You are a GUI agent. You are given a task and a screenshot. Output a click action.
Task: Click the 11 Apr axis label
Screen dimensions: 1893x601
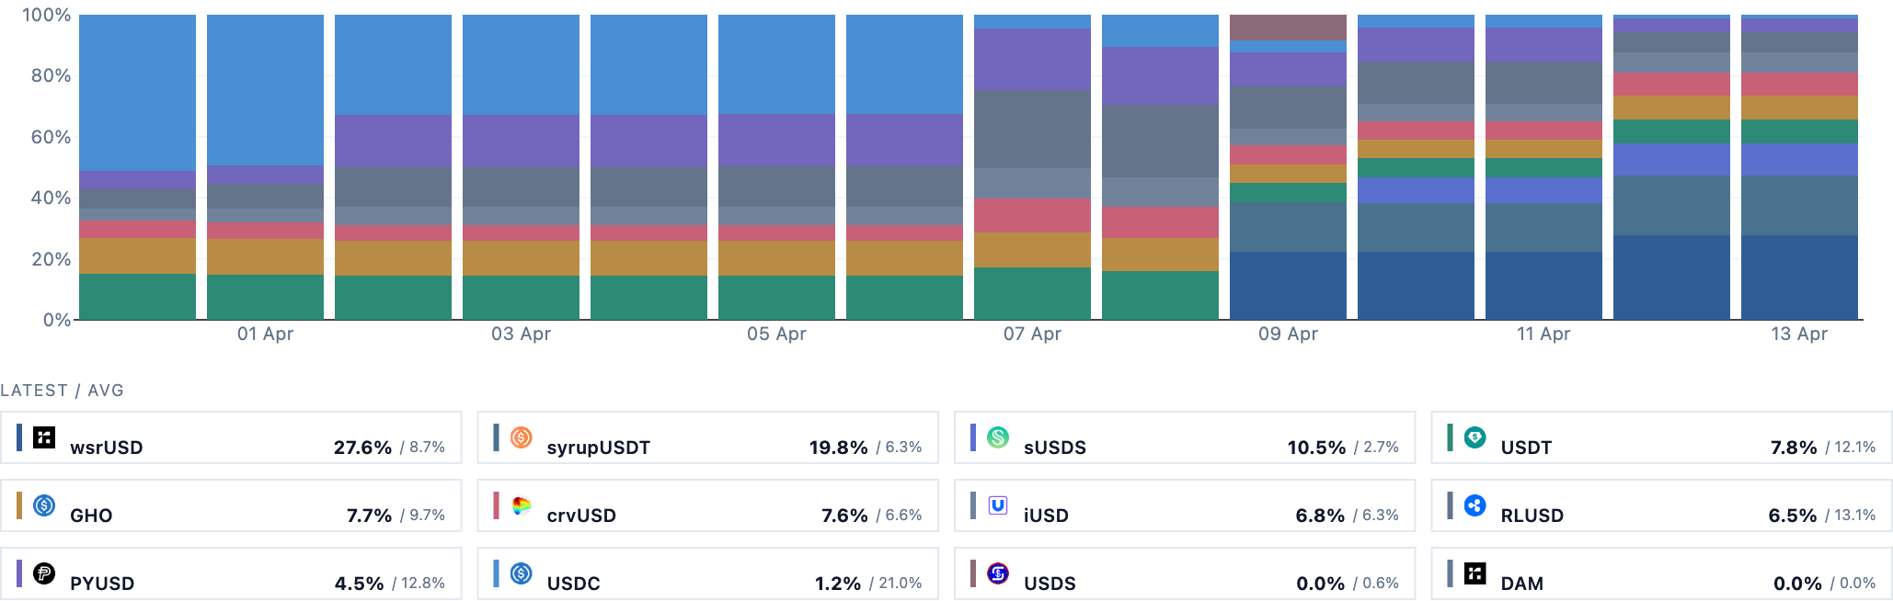click(1543, 334)
